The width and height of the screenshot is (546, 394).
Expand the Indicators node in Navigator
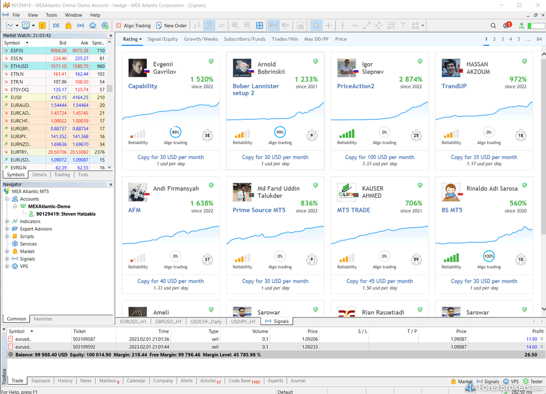(7, 221)
